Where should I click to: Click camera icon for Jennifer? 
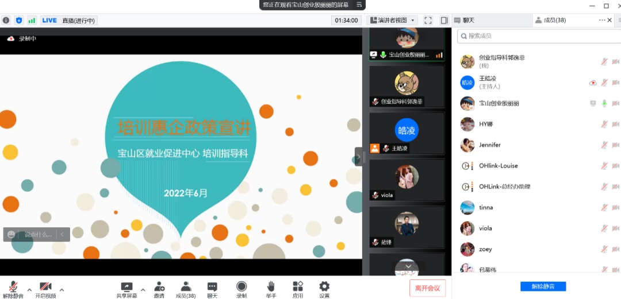[x=615, y=145]
